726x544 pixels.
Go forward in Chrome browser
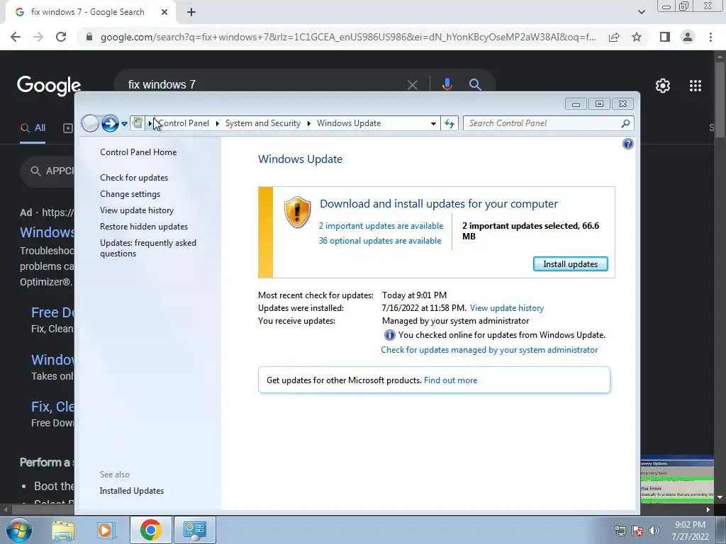pyautogui.click(x=38, y=37)
